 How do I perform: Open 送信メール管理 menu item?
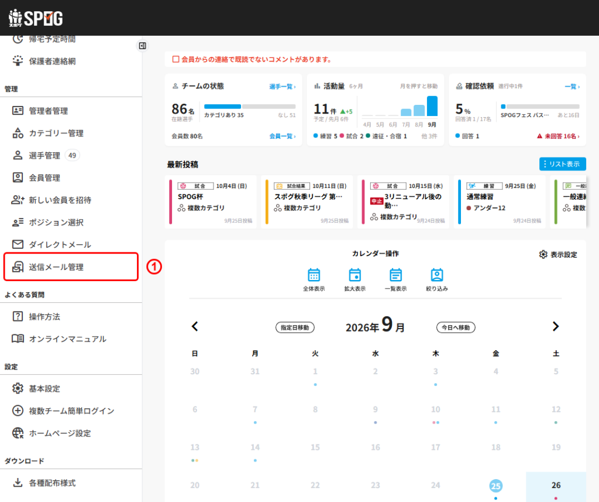pyautogui.click(x=71, y=267)
